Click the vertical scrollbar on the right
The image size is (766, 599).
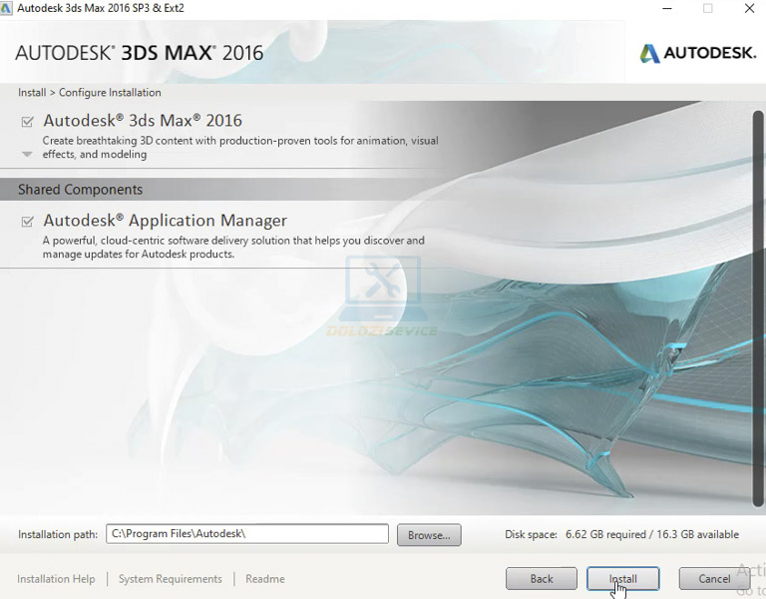click(x=757, y=299)
